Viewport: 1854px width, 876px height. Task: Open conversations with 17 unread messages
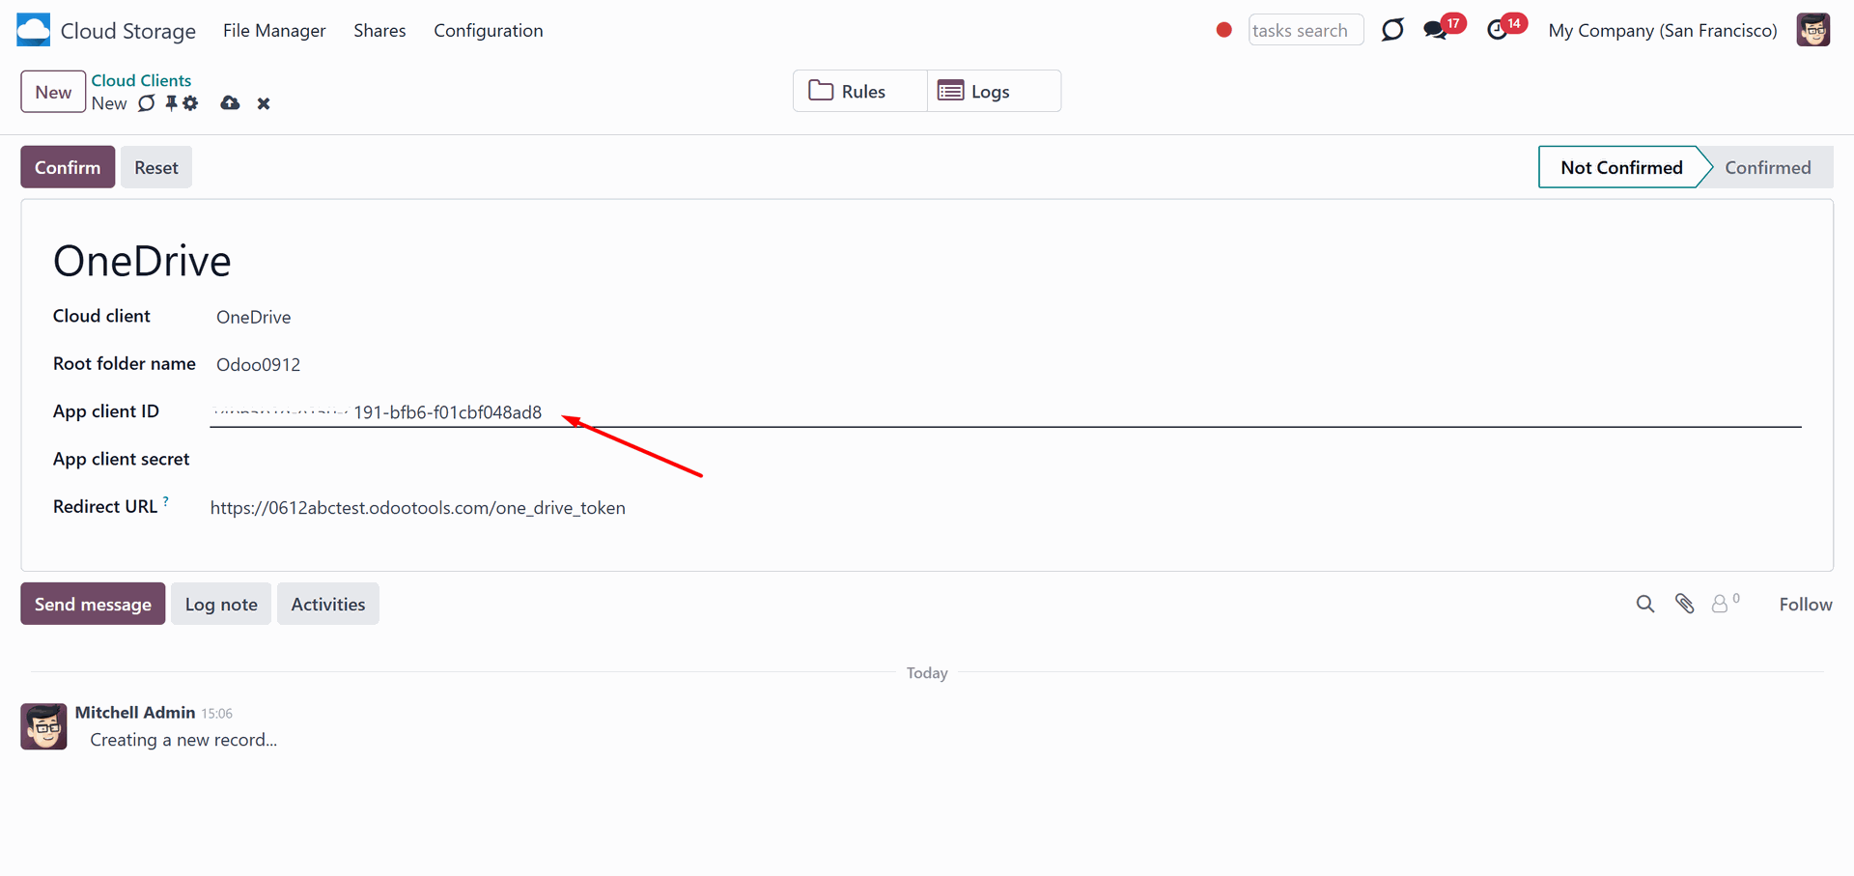(1443, 28)
